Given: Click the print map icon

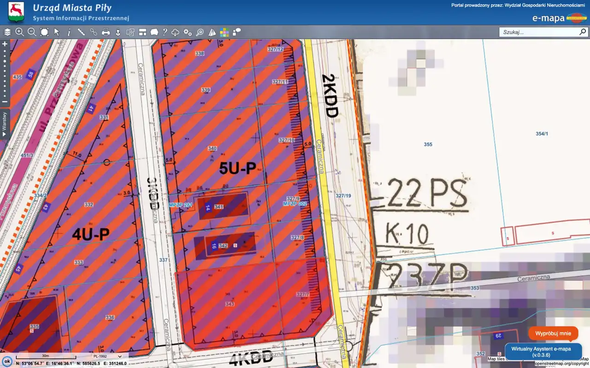Looking at the screenshot, I should tap(106, 32).
